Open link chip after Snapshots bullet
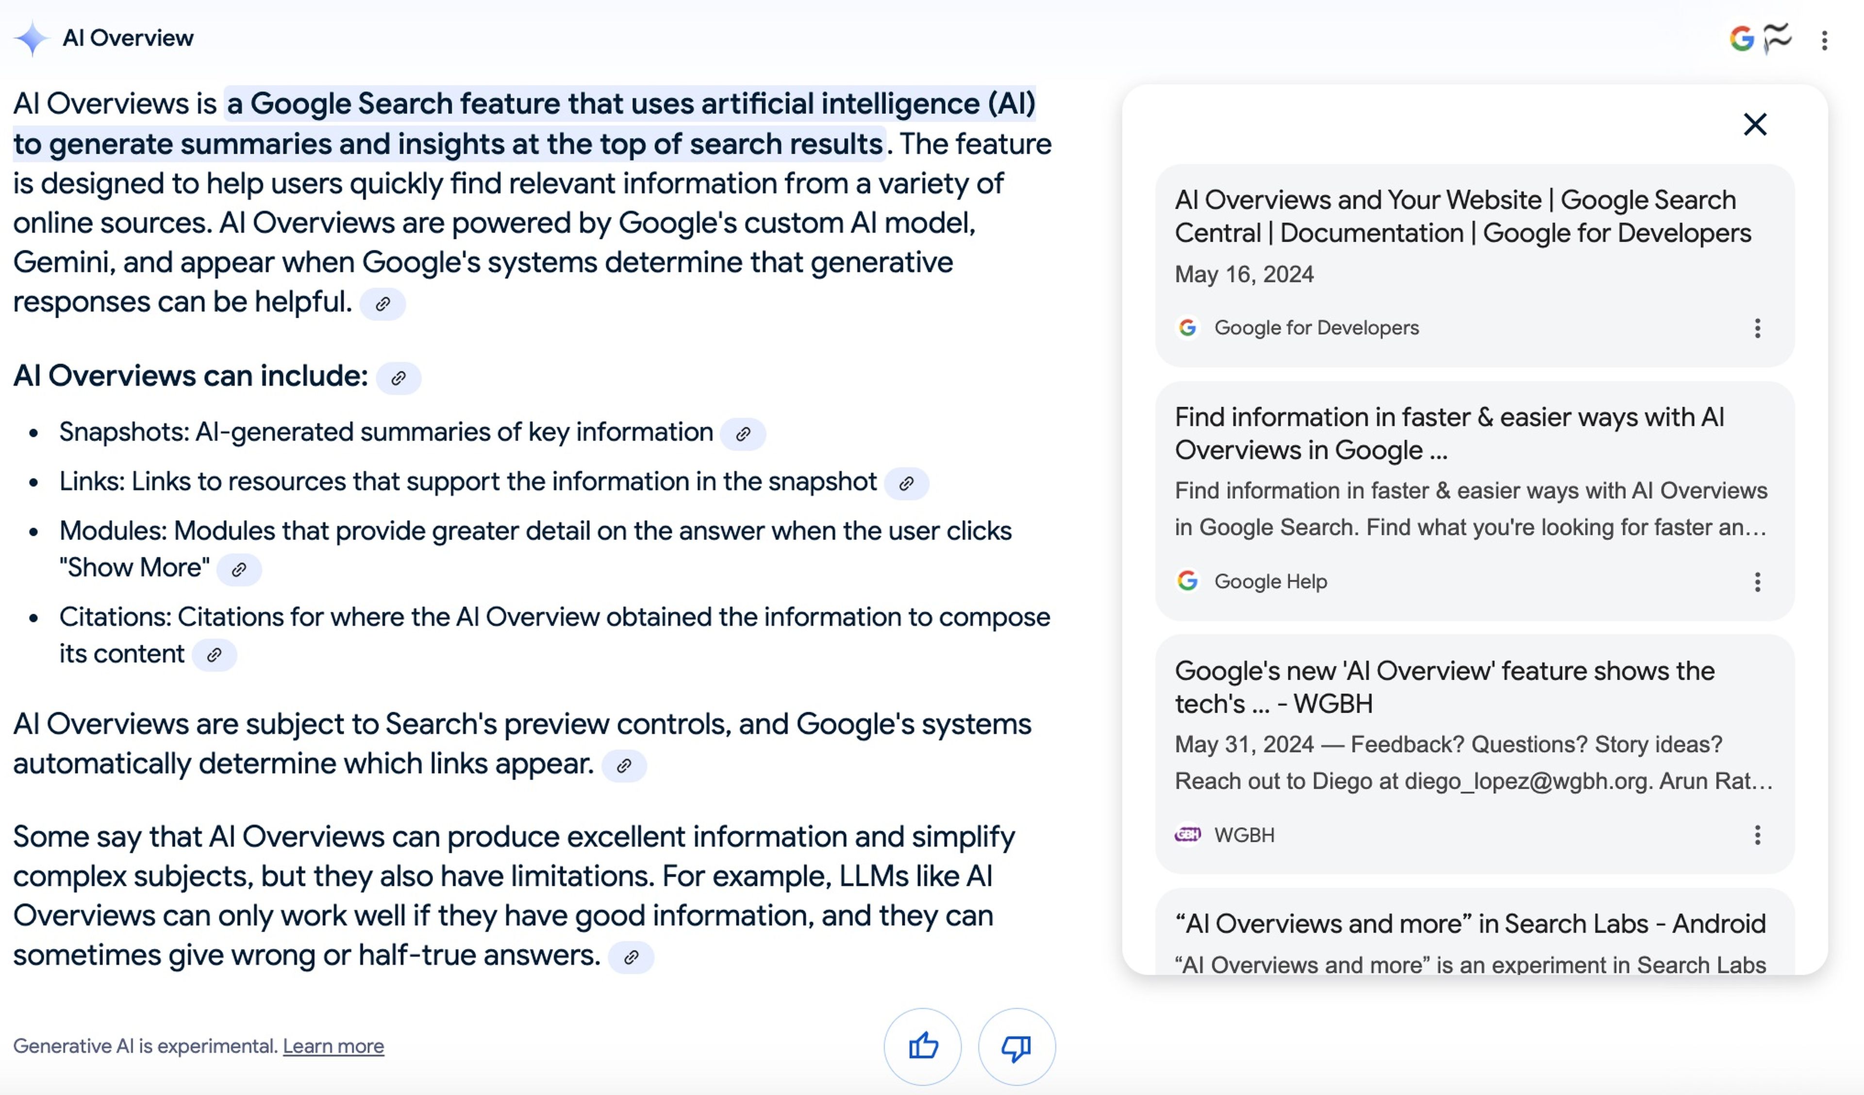The image size is (1864, 1095). (743, 434)
